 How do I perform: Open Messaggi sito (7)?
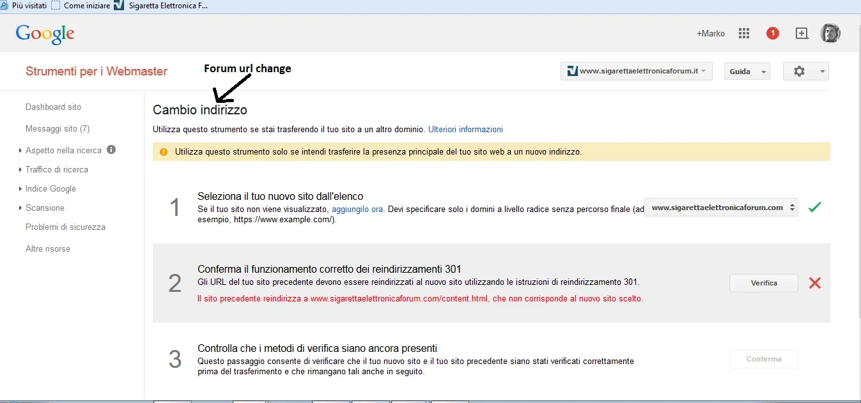(x=58, y=129)
